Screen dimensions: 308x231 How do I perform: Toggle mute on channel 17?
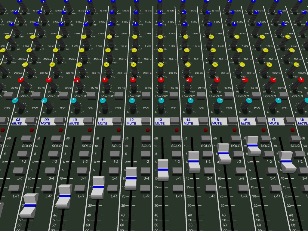point(289,120)
